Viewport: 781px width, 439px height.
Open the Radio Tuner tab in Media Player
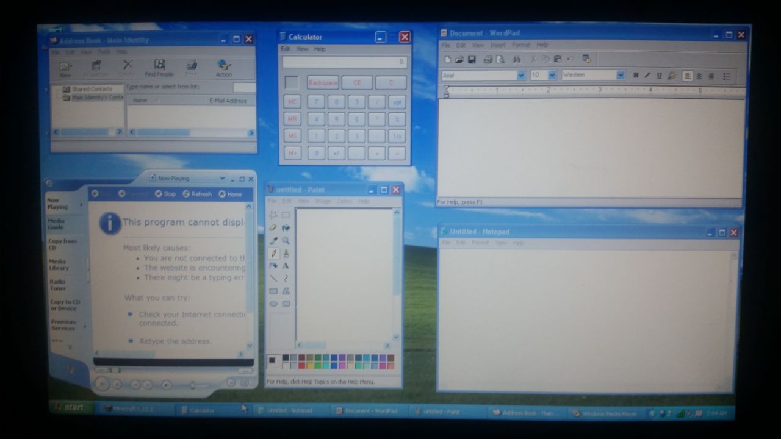pyautogui.click(x=66, y=285)
